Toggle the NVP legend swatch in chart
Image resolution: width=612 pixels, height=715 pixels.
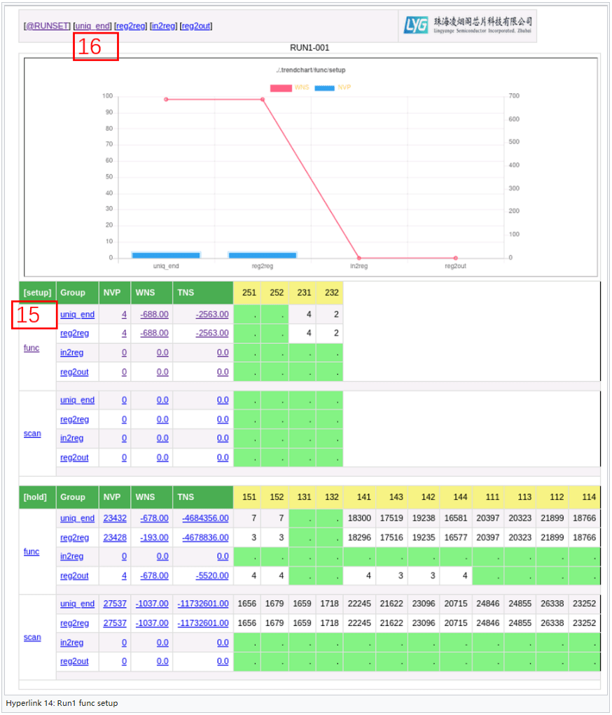324,88
